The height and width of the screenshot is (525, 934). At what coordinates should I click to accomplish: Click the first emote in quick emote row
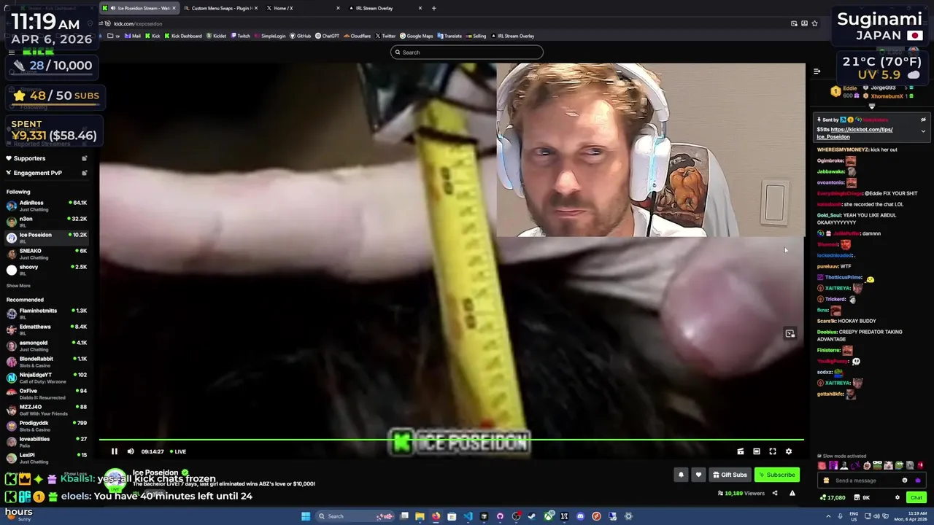822,465
